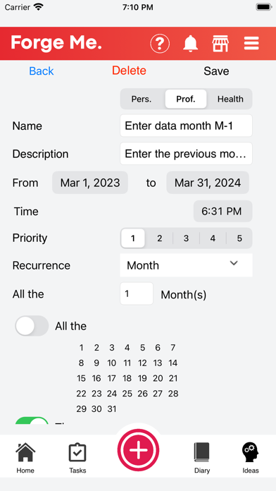Open the Diary book icon
The height and width of the screenshot is (491, 276).
(202, 452)
